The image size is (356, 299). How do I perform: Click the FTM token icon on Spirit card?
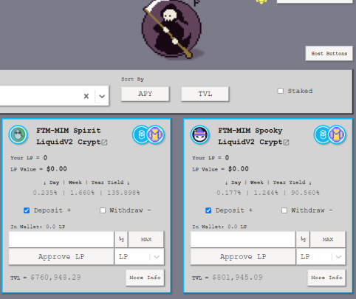click(141, 134)
